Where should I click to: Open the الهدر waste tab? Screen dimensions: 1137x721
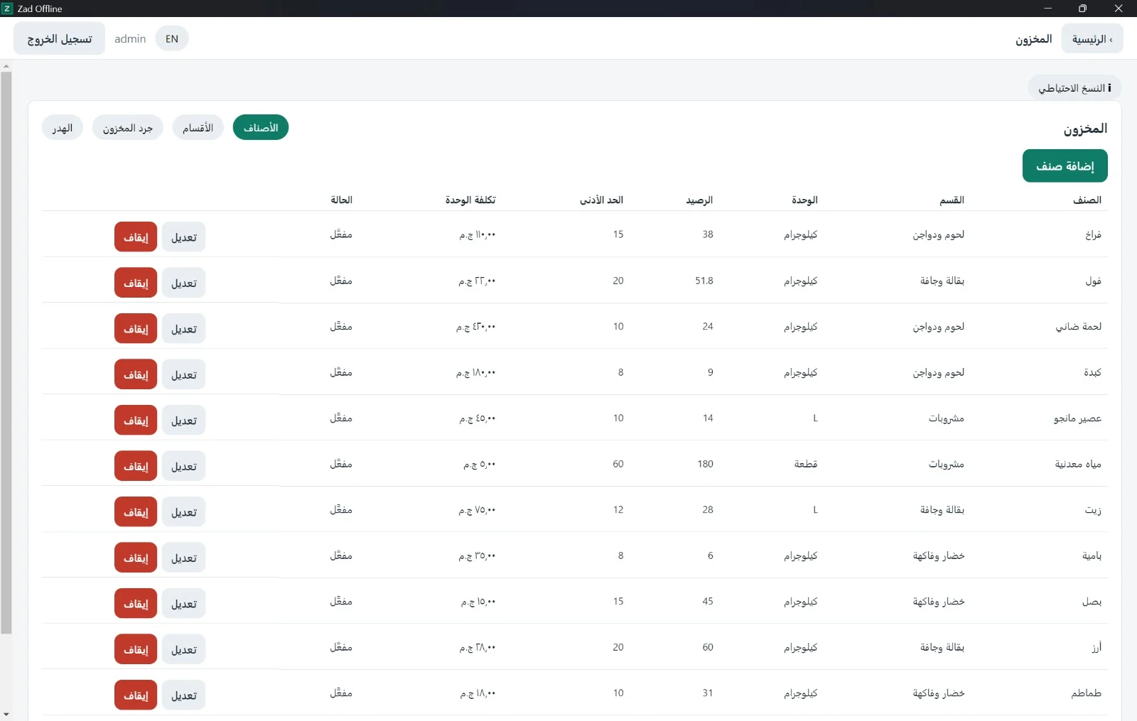[x=63, y=128]
